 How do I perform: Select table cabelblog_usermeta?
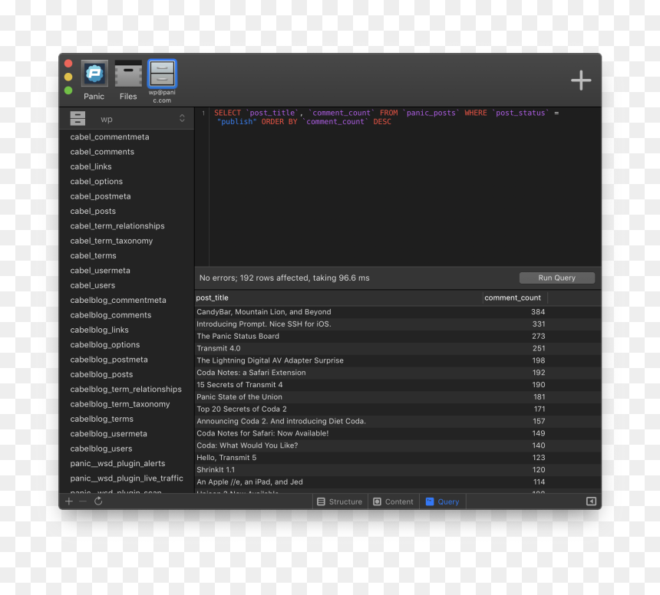[127, 433]
